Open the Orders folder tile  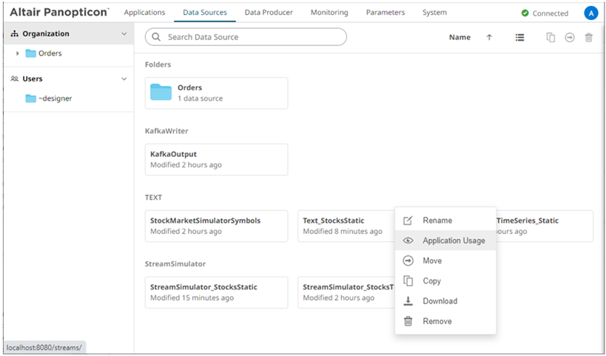(x=216, y=93)
